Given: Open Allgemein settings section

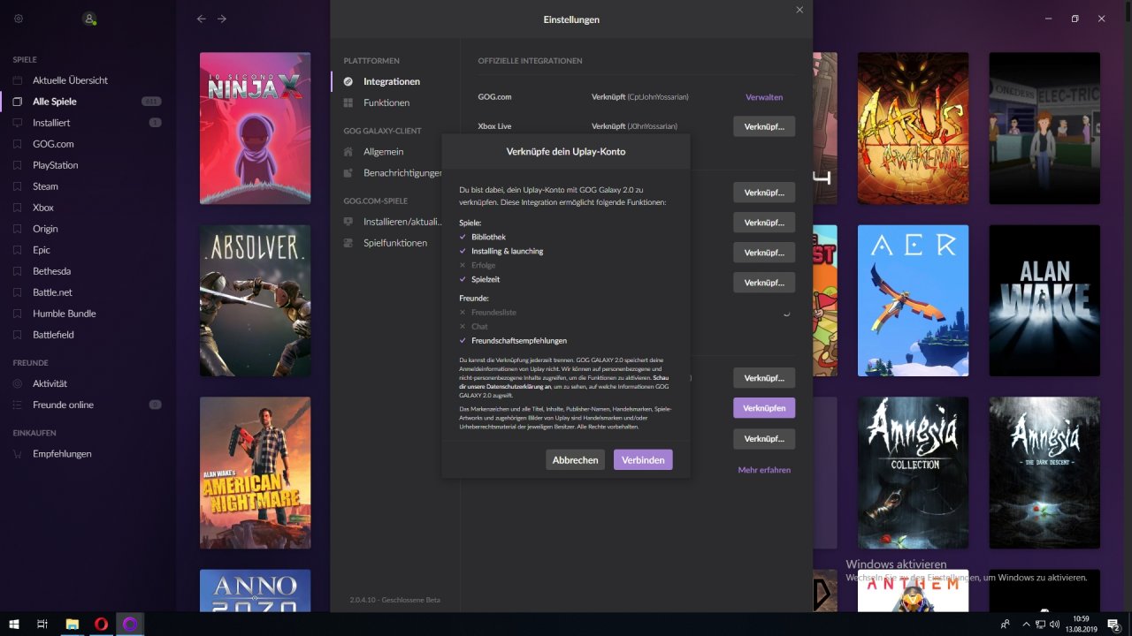Looking at the screenshot, I should [x=383, y=152].
